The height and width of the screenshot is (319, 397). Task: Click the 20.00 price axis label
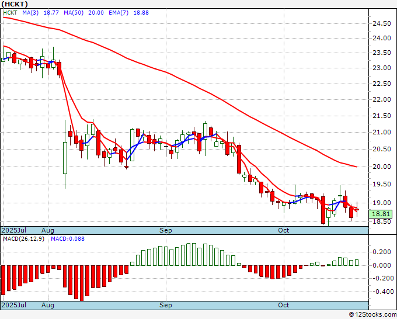382,167
